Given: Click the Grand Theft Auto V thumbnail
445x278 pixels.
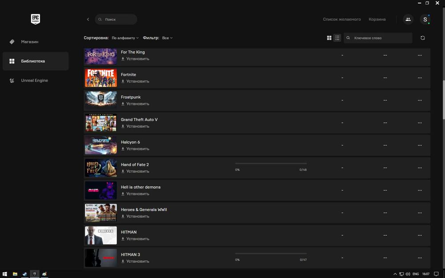Looking at the screenshot, I should 101,123.
